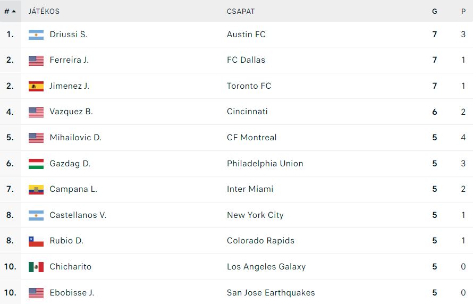This screenshot has height=304, width=473.
Task: Open player Castellanos V. profile
Action: [78, 215]
